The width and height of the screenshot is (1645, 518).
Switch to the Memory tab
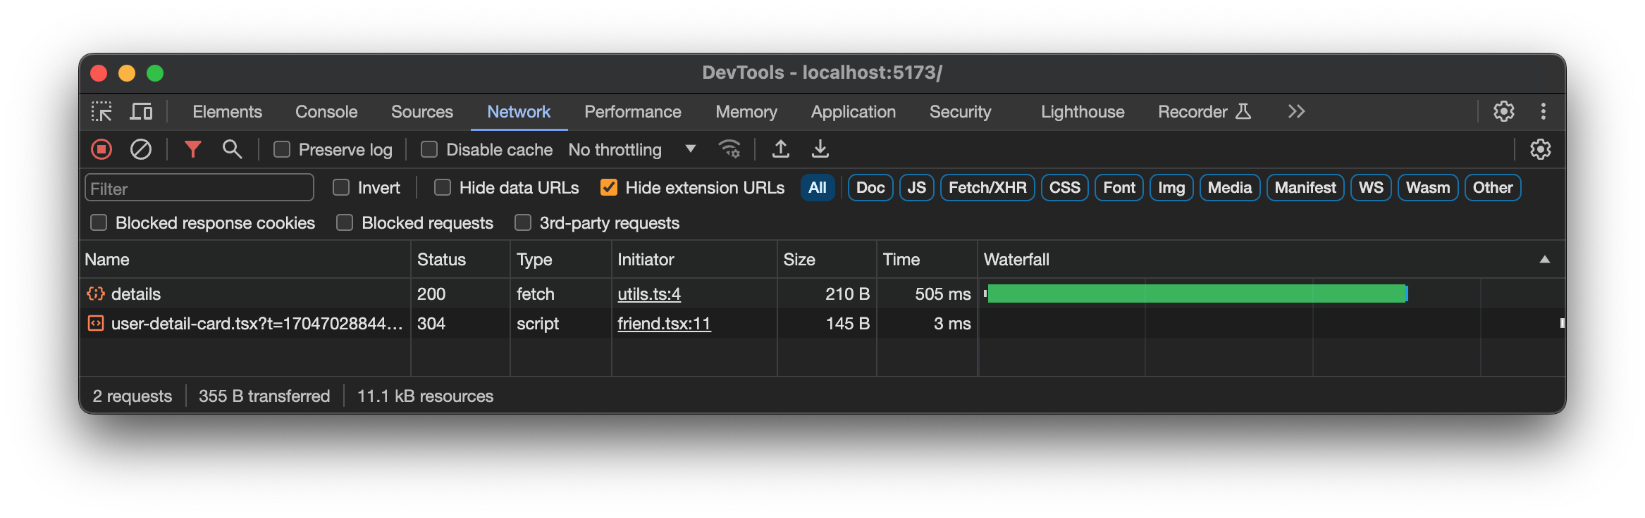point(746,111)
